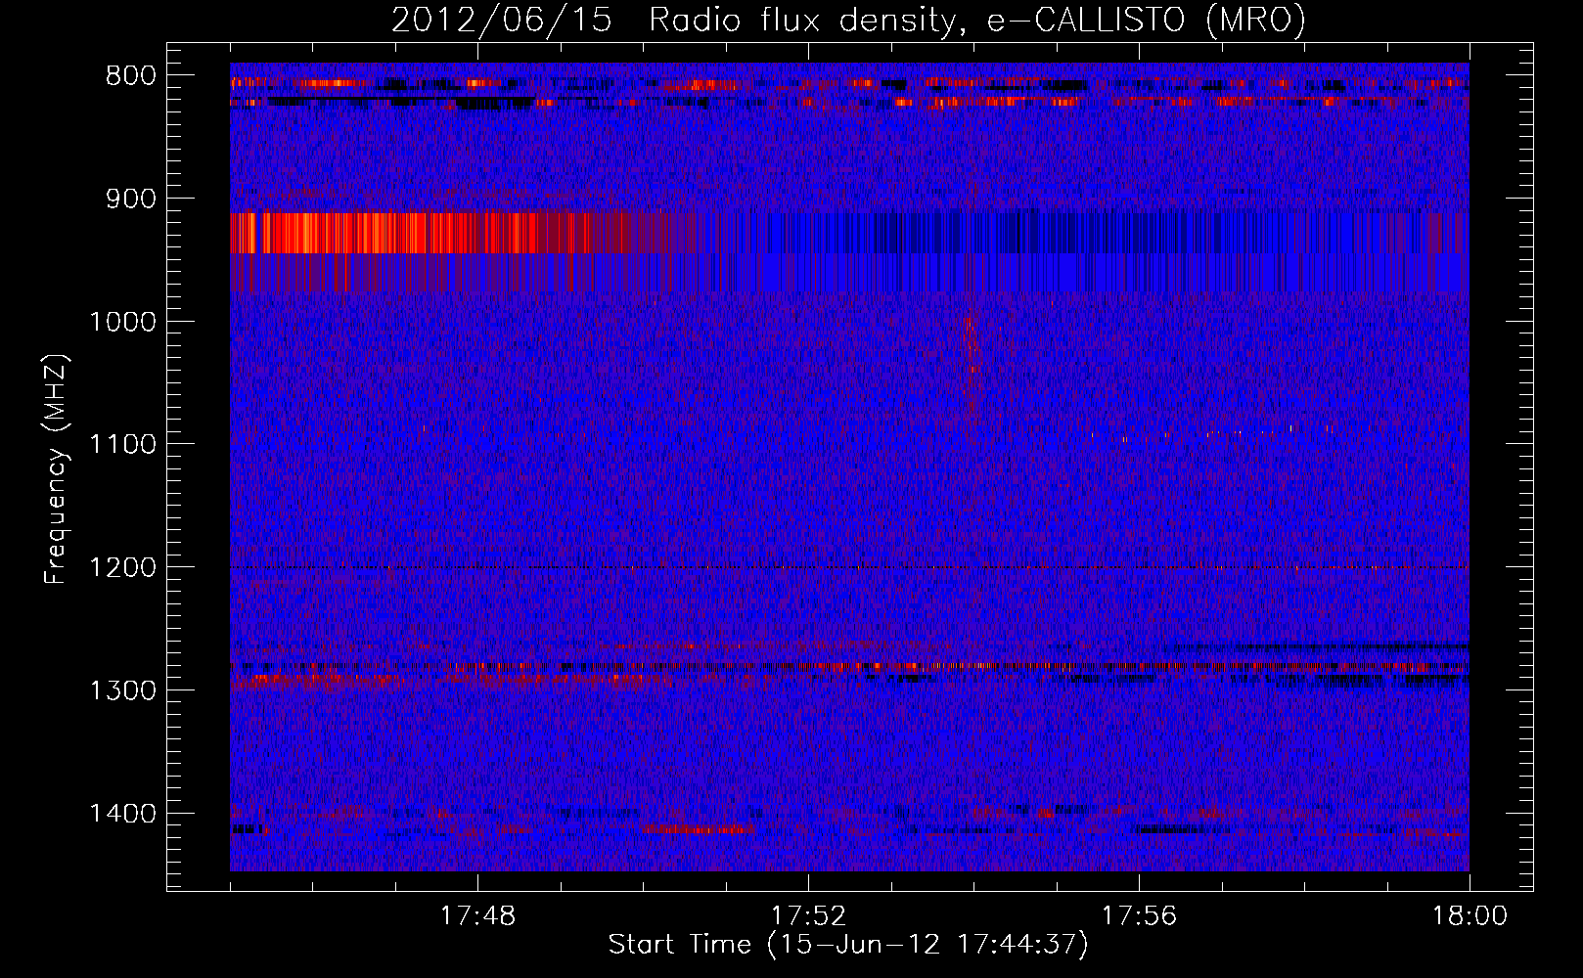The image size is (1583, 978).
Task: Click the thin horizontal line at 1200 MHz
Action: pos(849,567)
